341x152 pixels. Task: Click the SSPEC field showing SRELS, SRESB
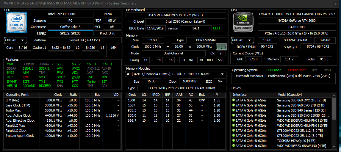coord(71,33)
